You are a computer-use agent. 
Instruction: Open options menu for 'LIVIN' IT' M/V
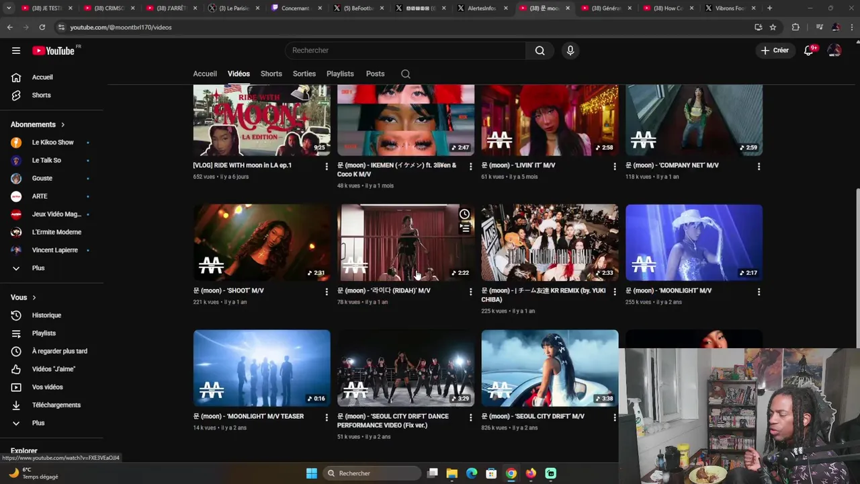tap(614, 166)
